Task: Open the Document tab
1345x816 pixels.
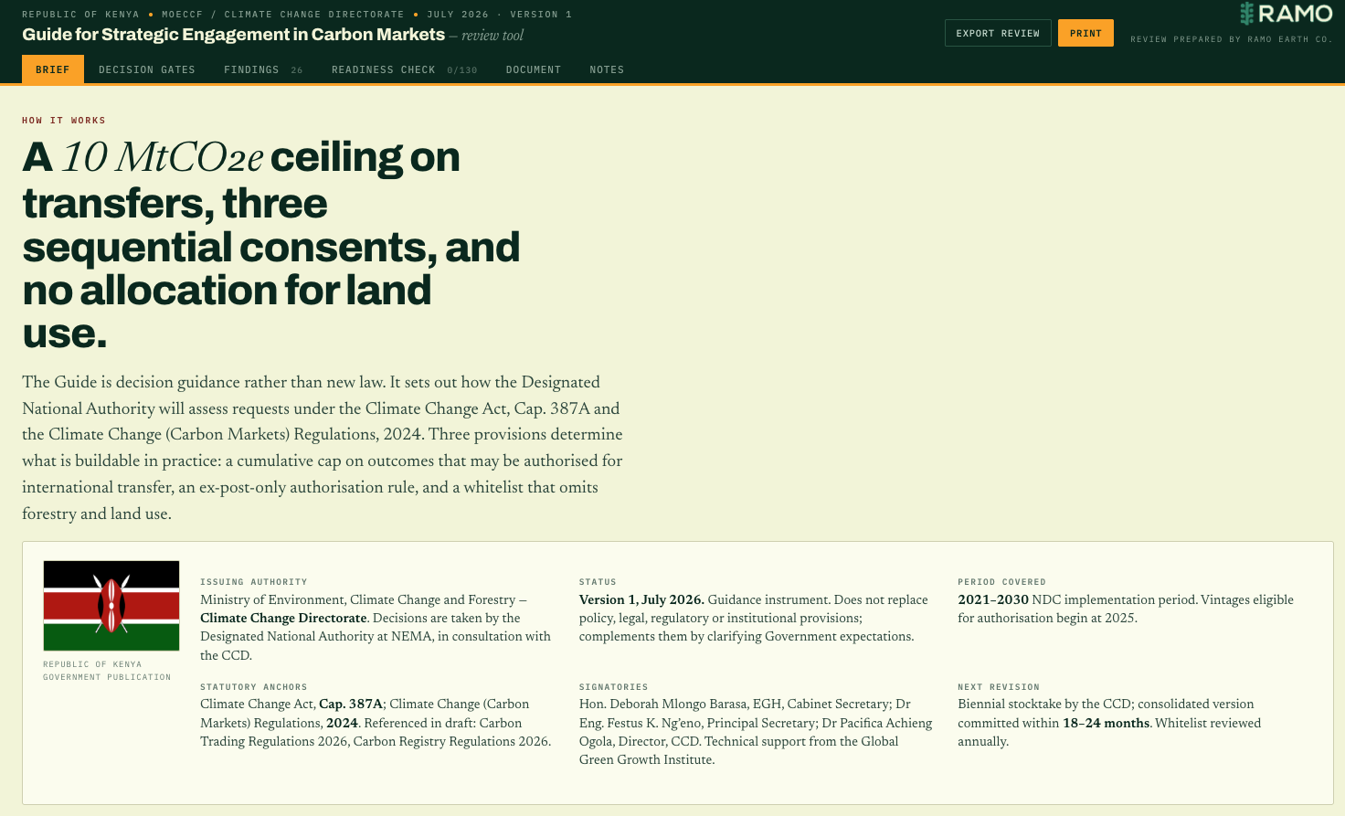Action: [534, 69]
